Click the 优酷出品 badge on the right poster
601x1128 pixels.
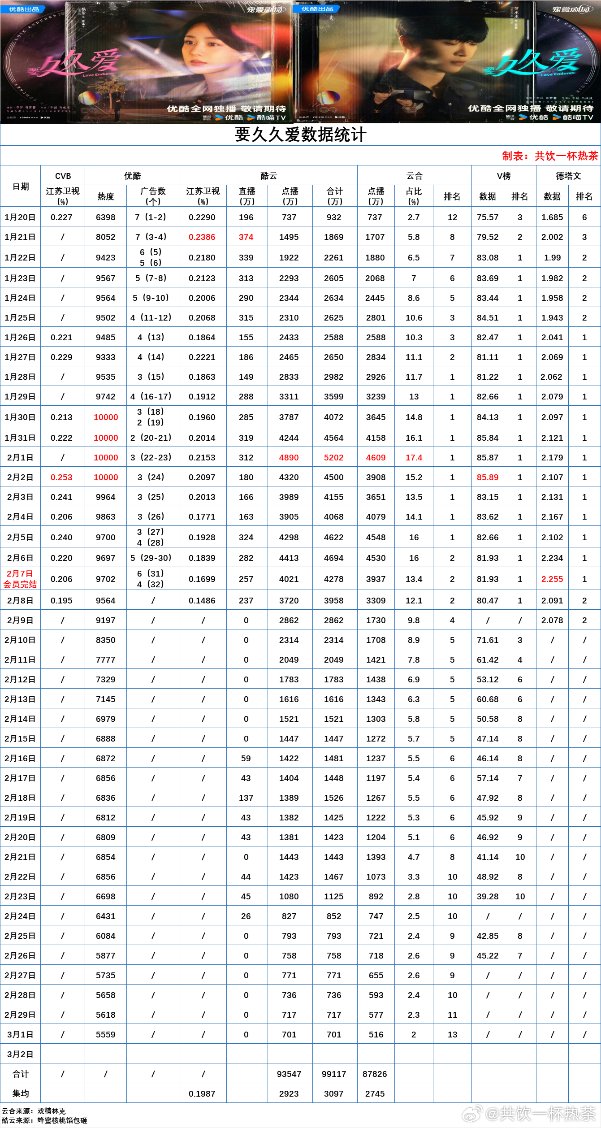[317, 9]
